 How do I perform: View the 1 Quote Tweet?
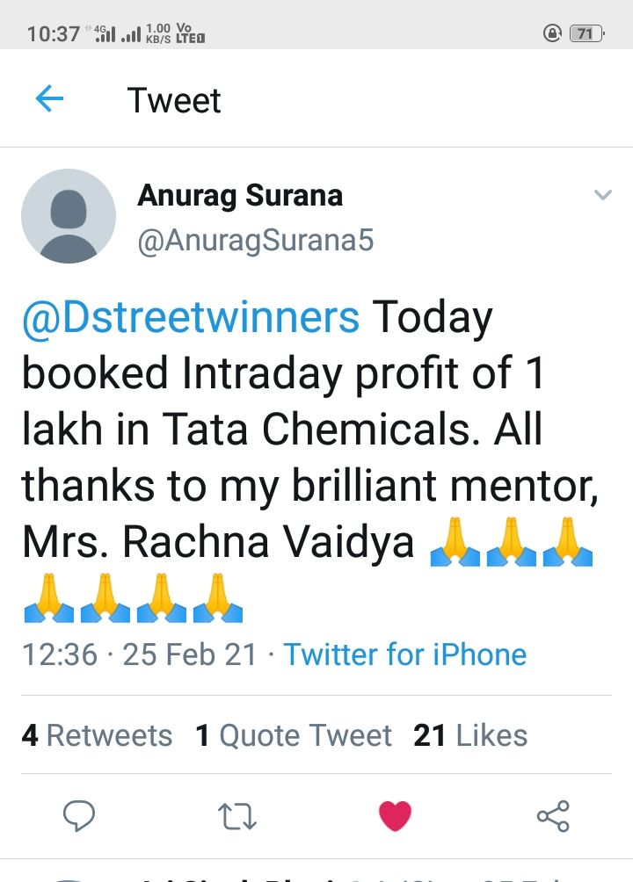point(294,735)
